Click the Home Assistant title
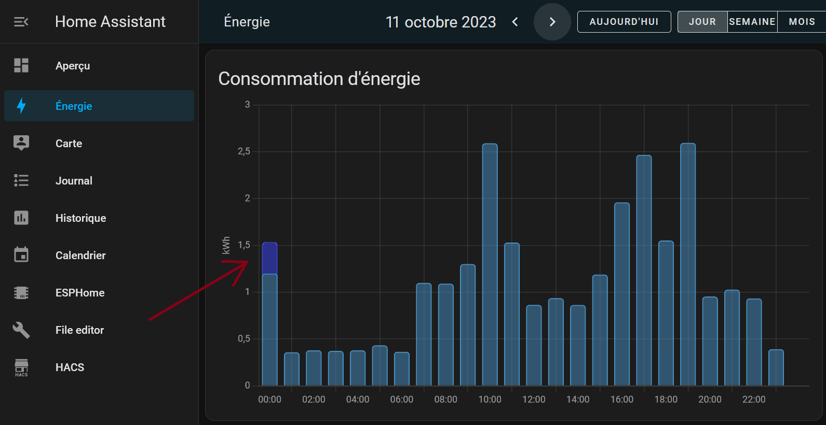The image size is (826, 425). tap(110, 22)
